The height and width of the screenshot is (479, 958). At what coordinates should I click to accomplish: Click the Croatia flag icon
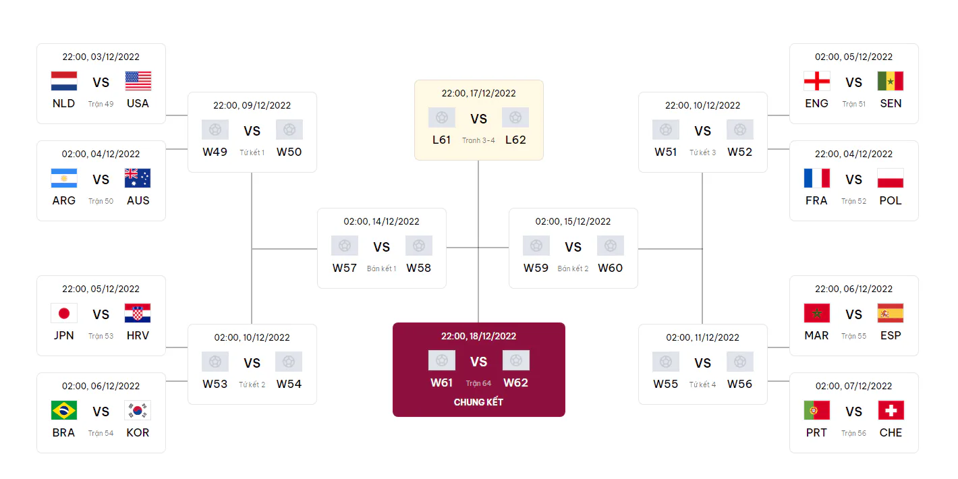(138, 313)
